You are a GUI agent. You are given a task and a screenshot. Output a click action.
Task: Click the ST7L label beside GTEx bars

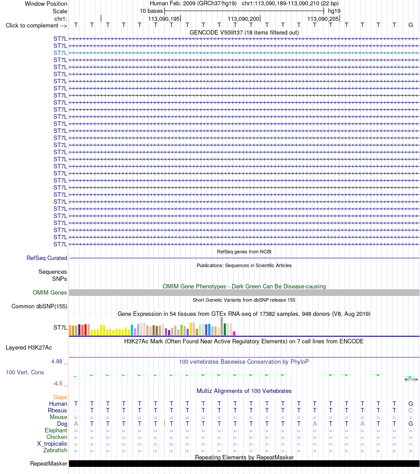60,327
